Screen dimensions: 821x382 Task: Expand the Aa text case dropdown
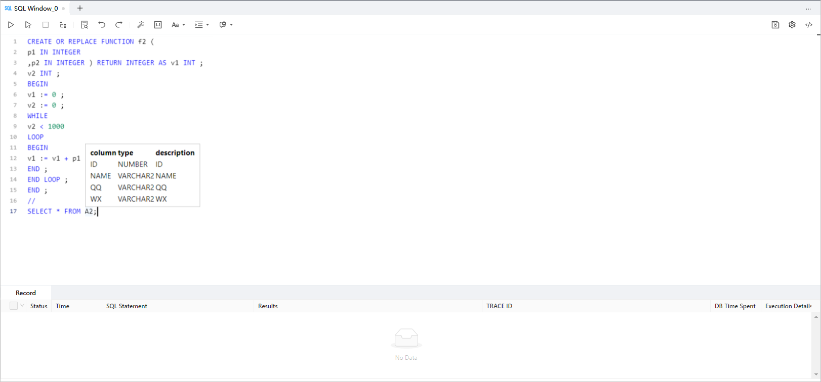tap(178, 25)
